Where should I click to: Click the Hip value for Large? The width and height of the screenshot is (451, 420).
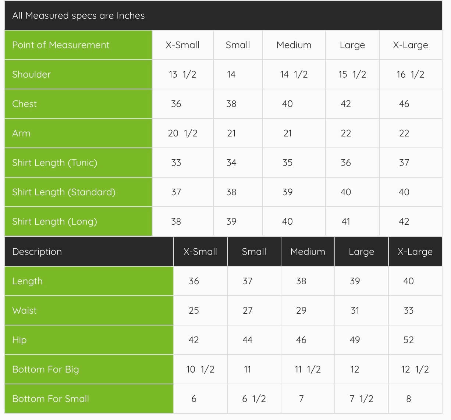coord(355,340)
